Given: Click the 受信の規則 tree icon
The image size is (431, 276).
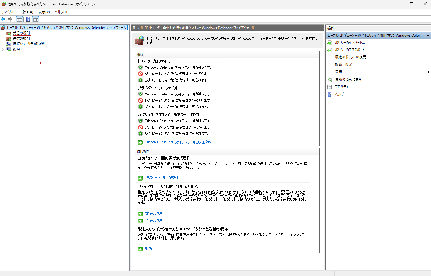Looking at the screenshot, I should (9, 33).
